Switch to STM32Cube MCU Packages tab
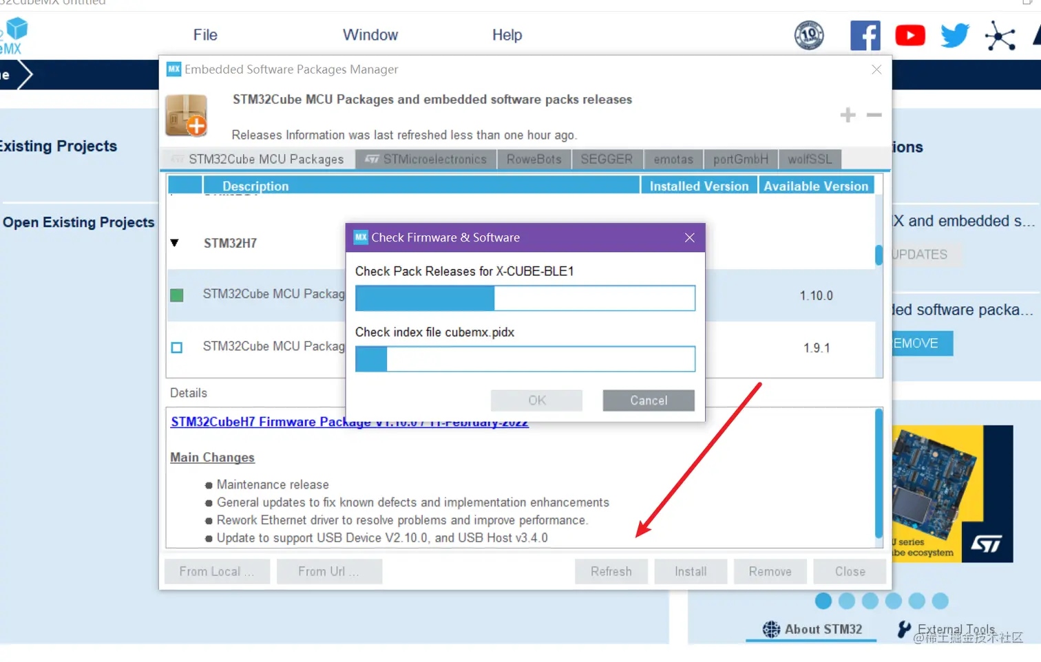The image size is (1041, 662). pos(259,159)
